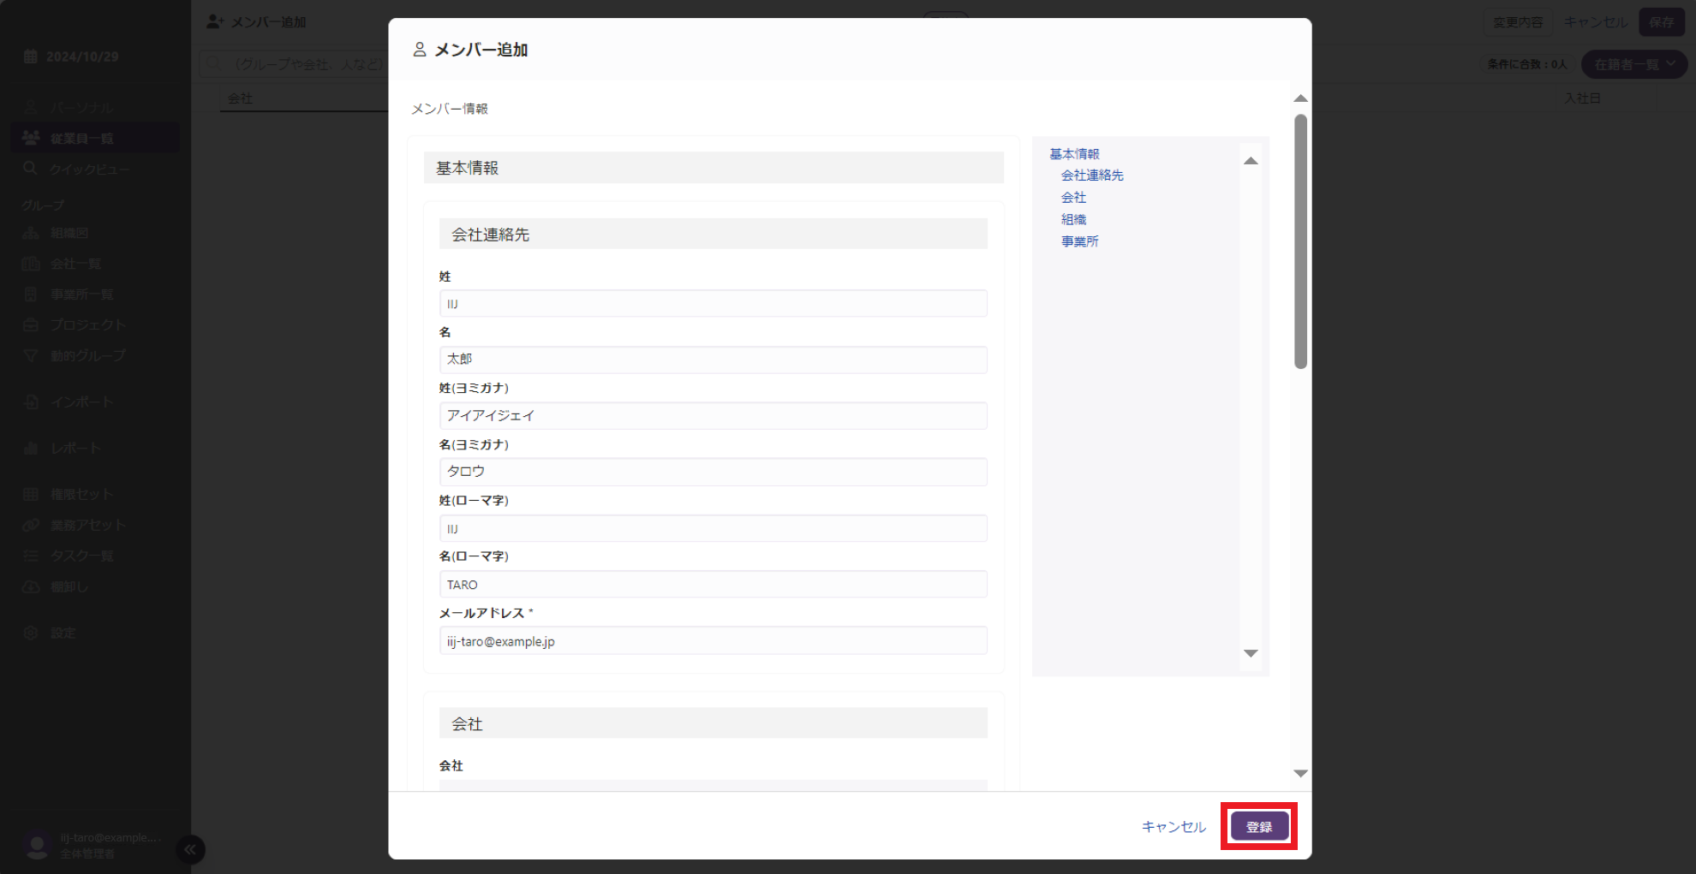Open the 組織図 org chart icon in sidebar
This screenshot has width=1696, height=874.
point(31,233)
